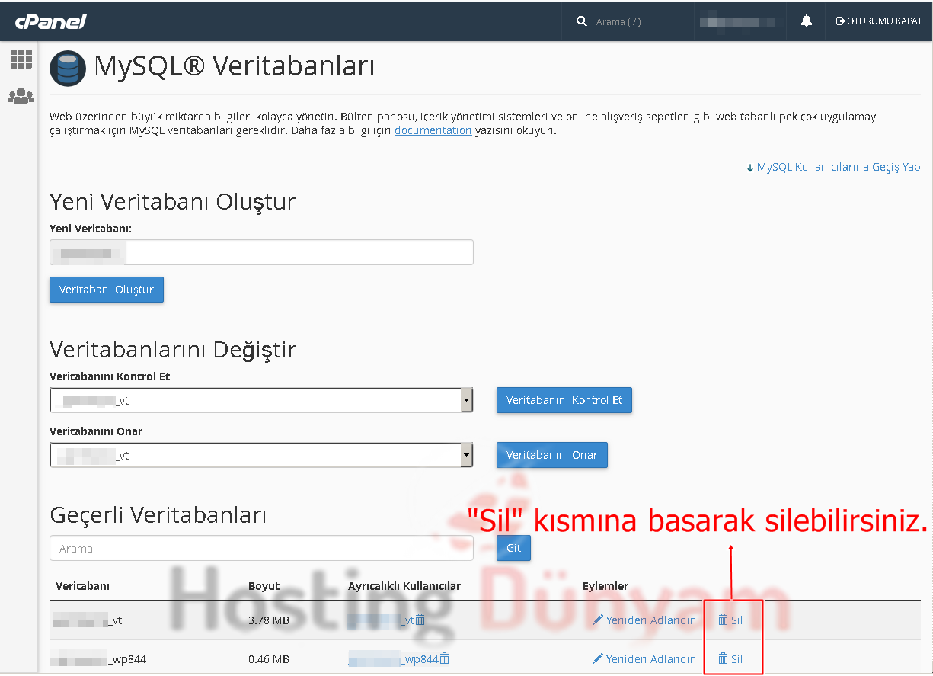Open the notifications bell
Image resolution: width=933 pixels, height=676 pixels.
coord(807,21)
